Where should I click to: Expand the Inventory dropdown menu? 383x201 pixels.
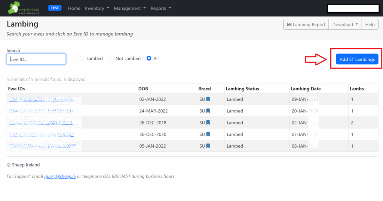point(97,8)
